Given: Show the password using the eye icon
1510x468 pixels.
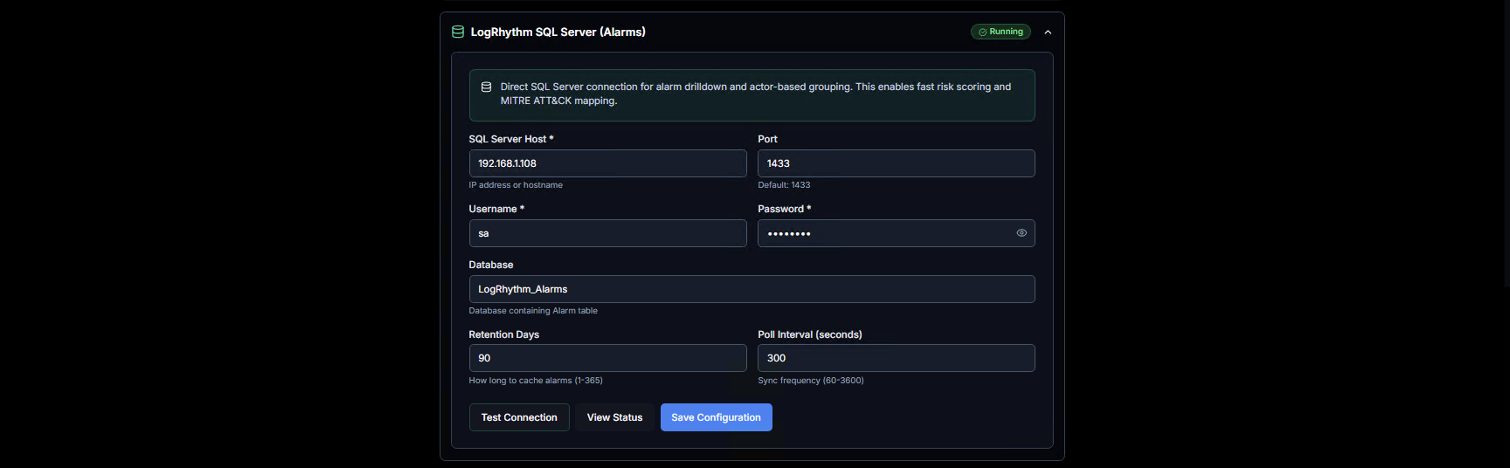Looking at the screenshot, I should pyautogui.click(x=1021, y=233).
